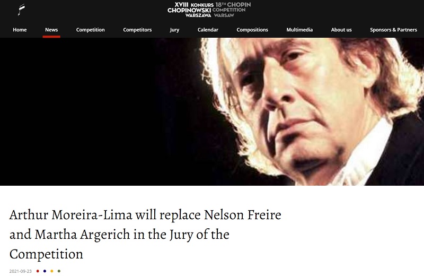Click the Chopin Institute logo icon
Viewport: 424px width, 276px height.
coord(21,10)
